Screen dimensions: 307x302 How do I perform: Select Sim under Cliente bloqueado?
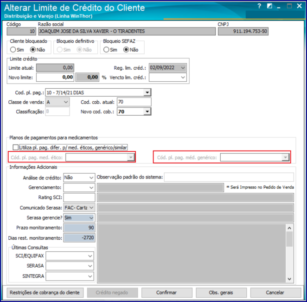(13, 50)
